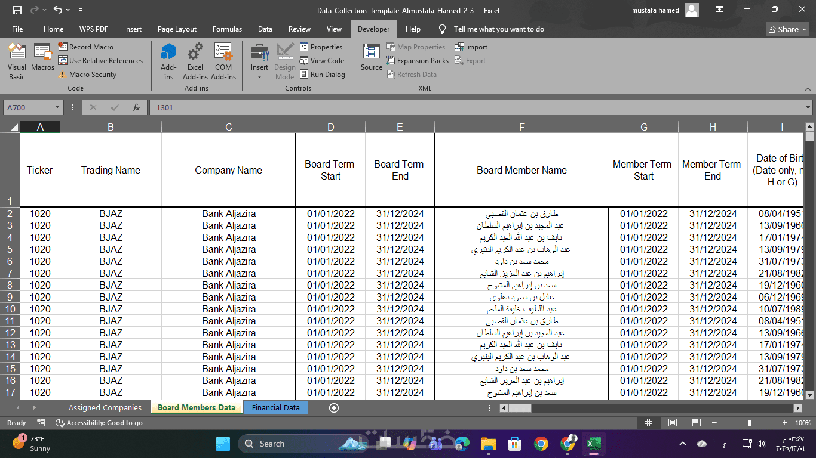Click the zoom slider handle
The height and width of the screenshot is (458, 816).
750,423
